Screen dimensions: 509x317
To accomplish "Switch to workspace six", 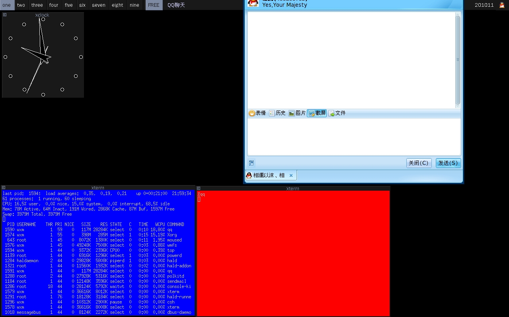I will click(82, 5).
